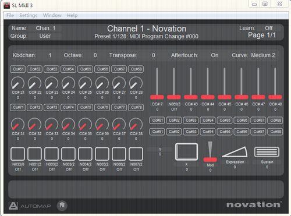Viewport: 291px width, 216px height.
Task: Change the Kbdchan value 1
Action: coord(50,55)
